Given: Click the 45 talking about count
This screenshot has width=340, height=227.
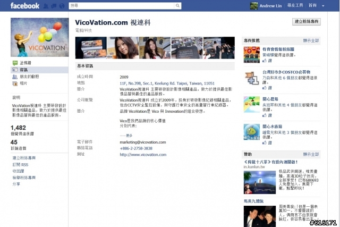Looking at the screenshot, I should (x=14, y=142).
